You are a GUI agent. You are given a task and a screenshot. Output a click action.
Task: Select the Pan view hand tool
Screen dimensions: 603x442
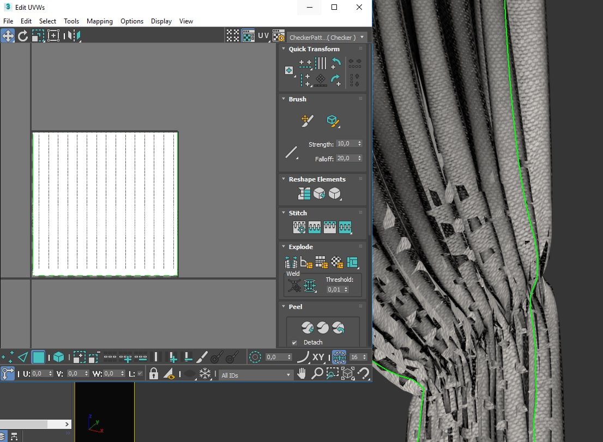(x=302, y=374)
